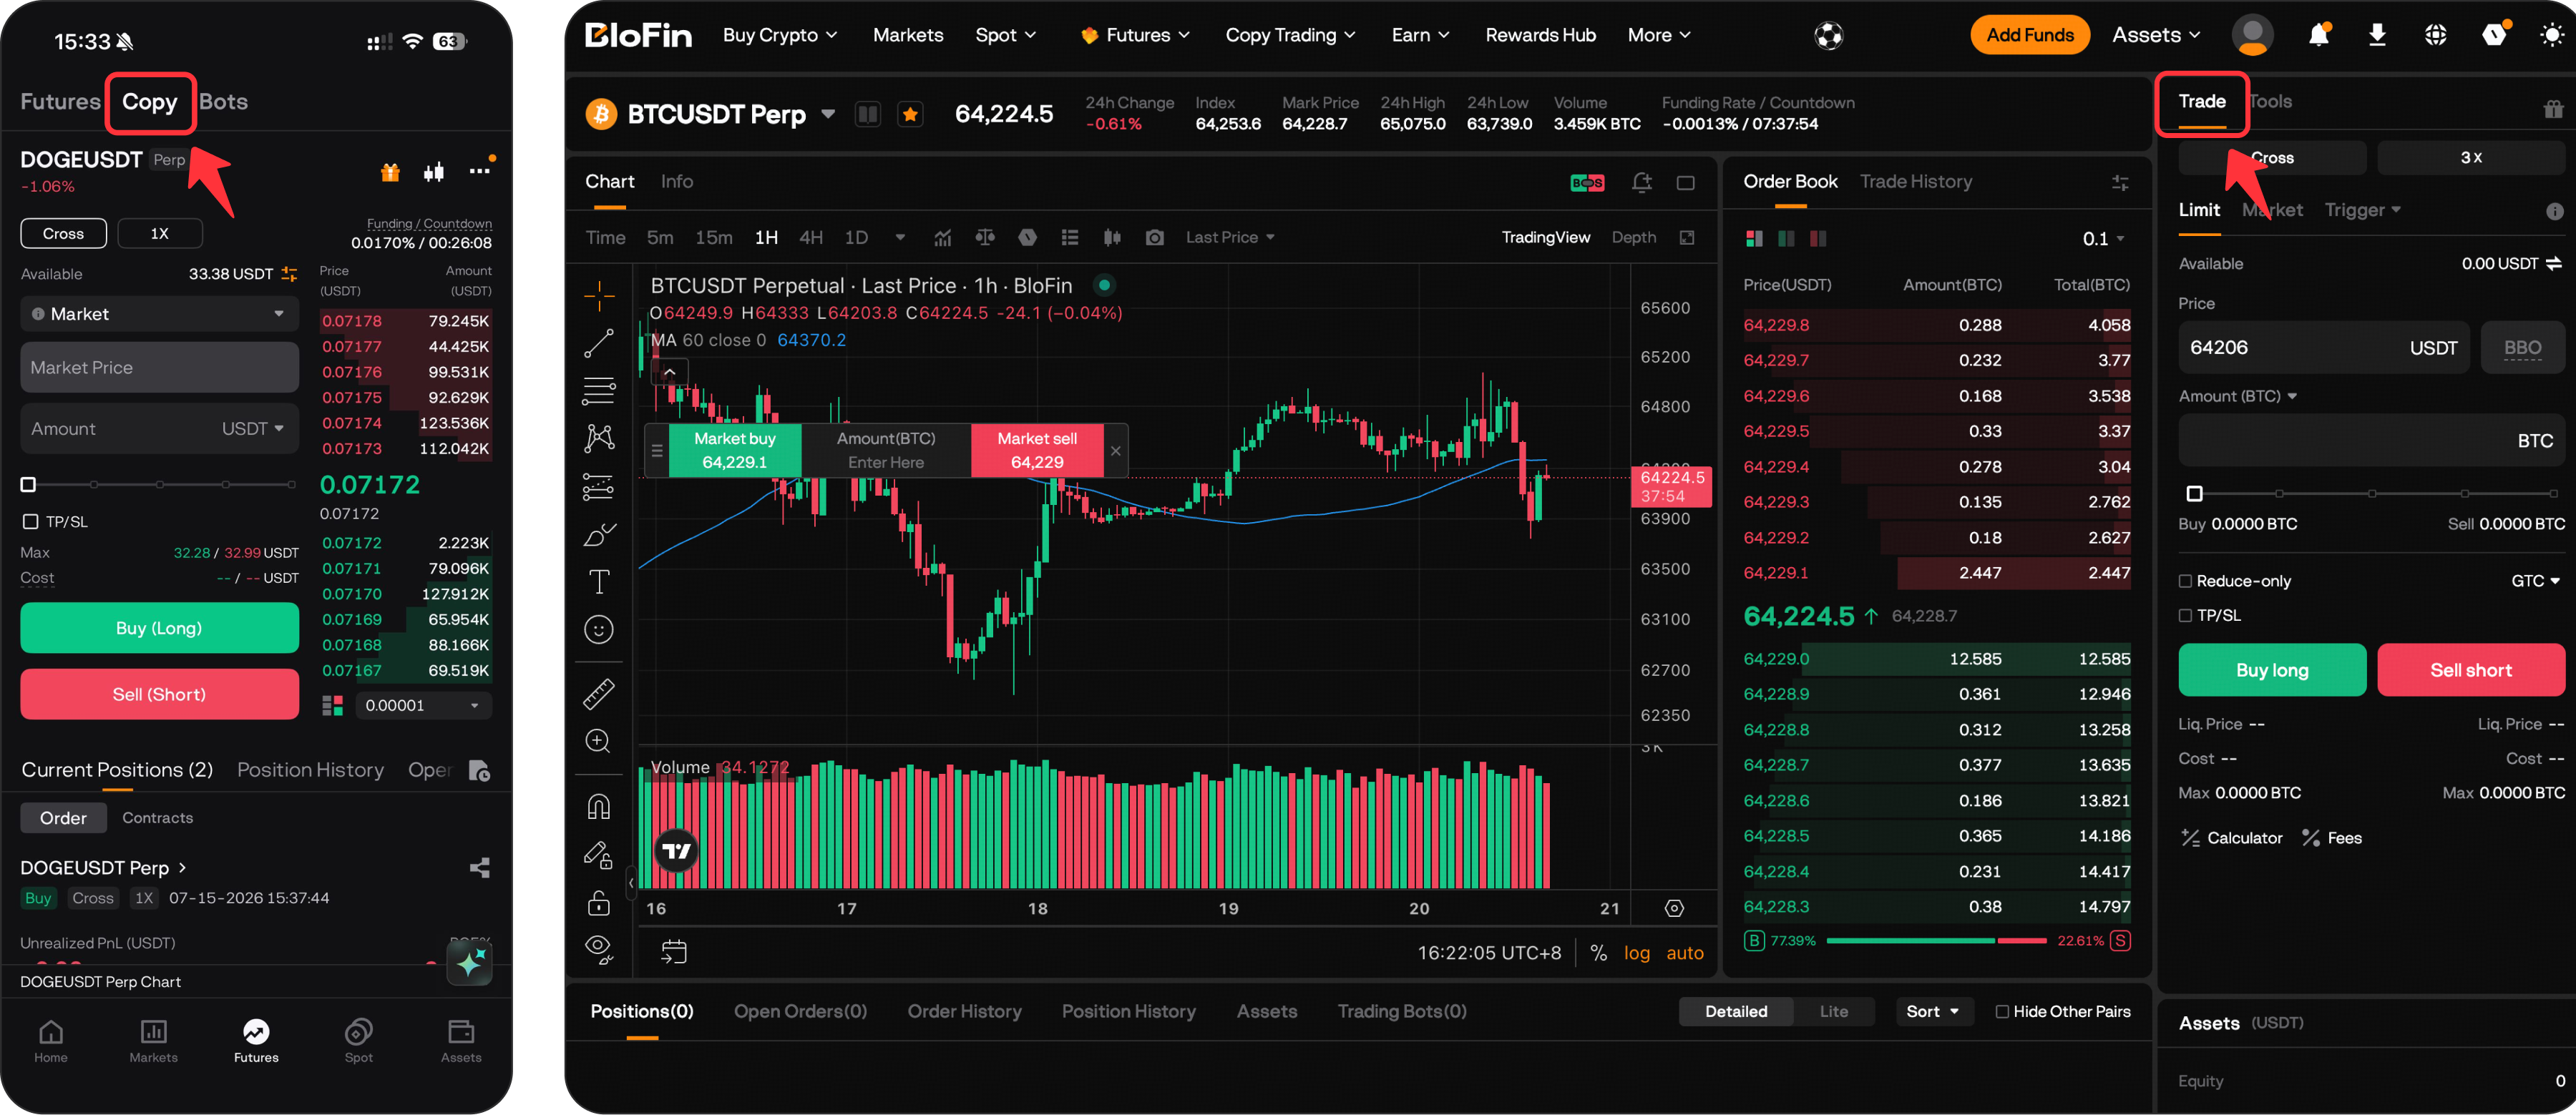Select the 4H timeframe
The width and height of the screenshot is (2576, 1115).
click(x=811, y=237)
